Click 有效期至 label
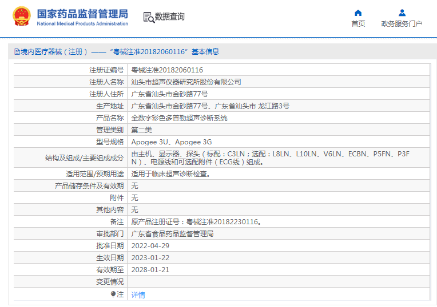The image size is (437, 307). point(110,269)
